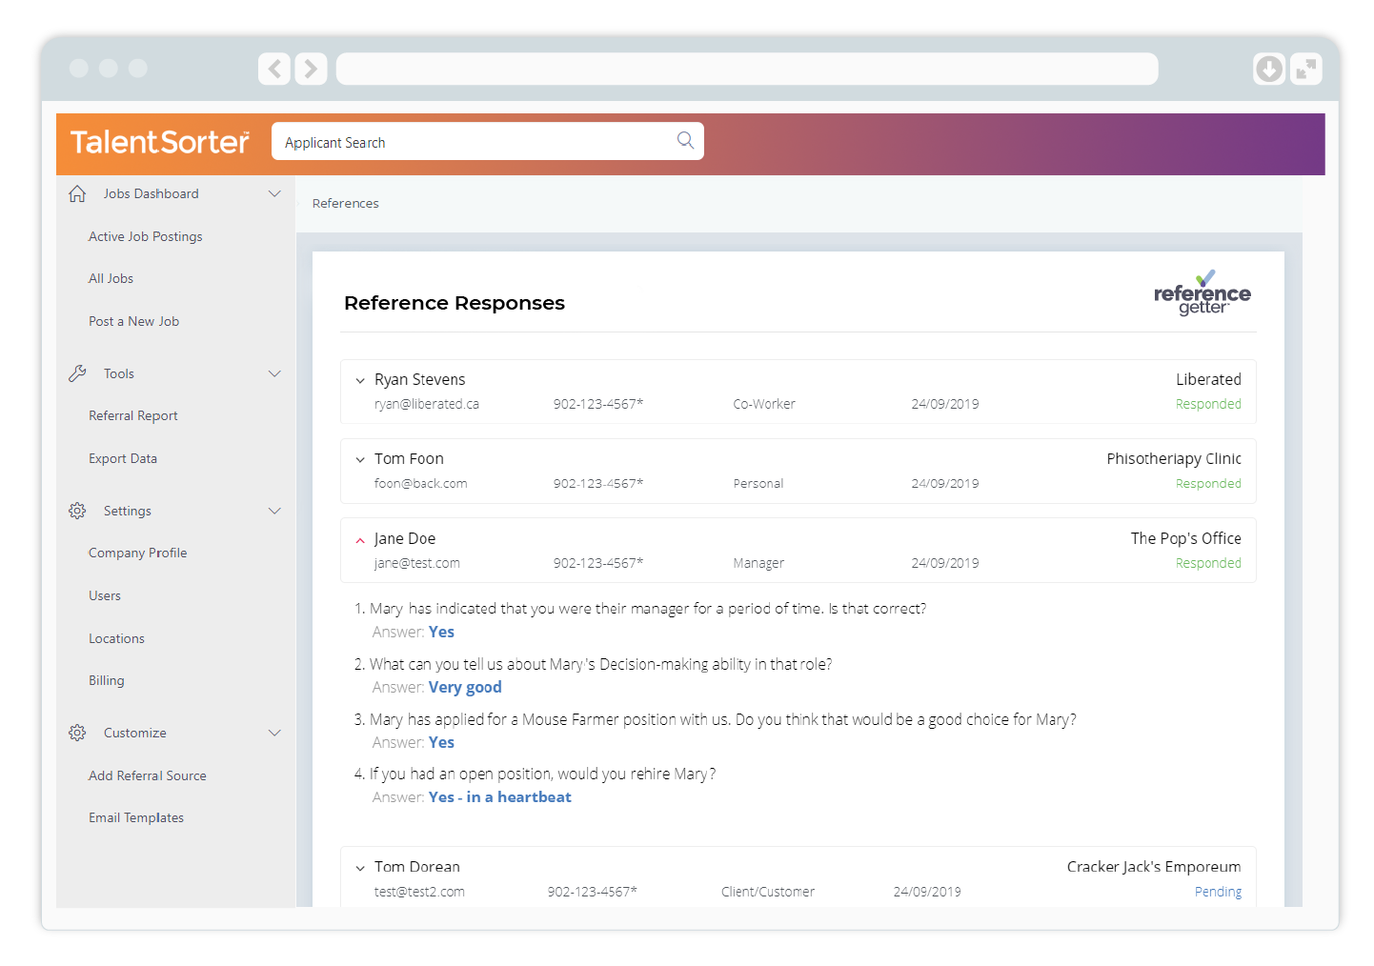Expand Ryan Stevens reference response
Screen dimensions: 1374x966
click(360, 381)
